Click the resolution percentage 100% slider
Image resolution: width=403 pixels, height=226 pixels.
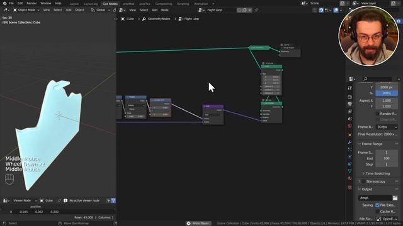click(387, 94)
